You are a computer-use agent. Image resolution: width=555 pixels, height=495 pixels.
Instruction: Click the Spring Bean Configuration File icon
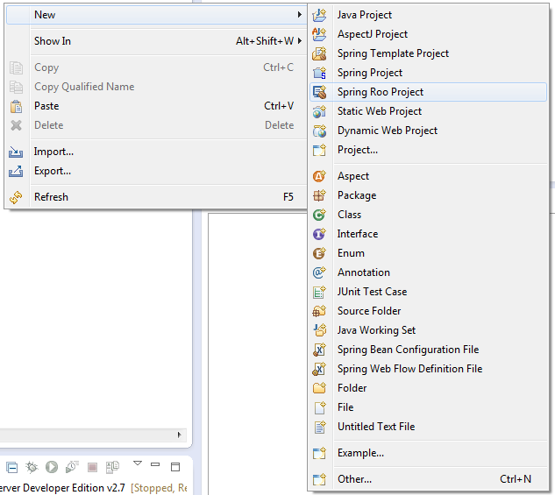point(319,350)
